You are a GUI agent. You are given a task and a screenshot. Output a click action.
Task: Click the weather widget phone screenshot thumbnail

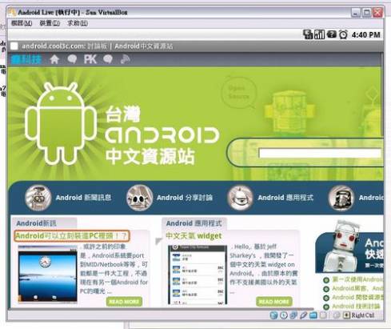pyautogui.click(x=197, y=275)
